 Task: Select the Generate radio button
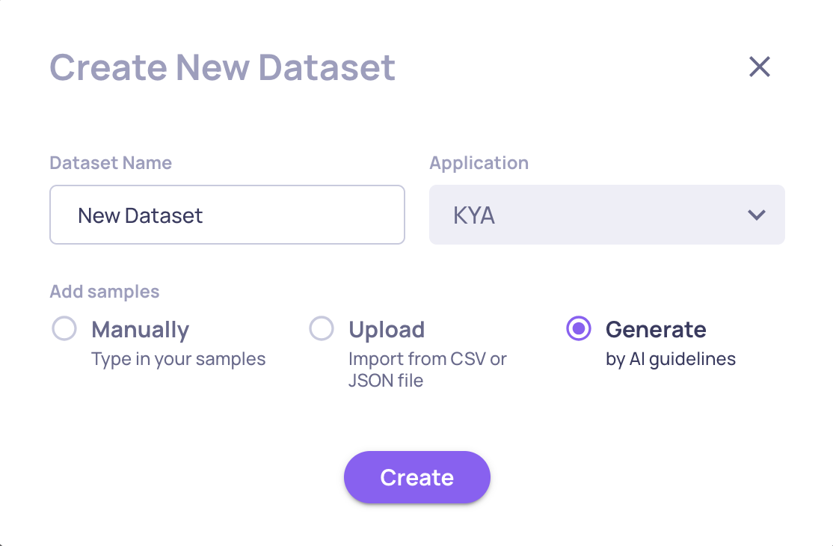(579, 329)
